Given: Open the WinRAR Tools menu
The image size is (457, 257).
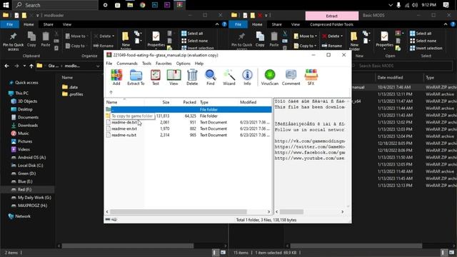Looking at the screenshot, I should point(146,64).
